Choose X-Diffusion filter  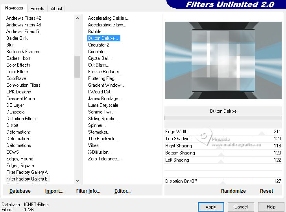click(x=100, y=152)
